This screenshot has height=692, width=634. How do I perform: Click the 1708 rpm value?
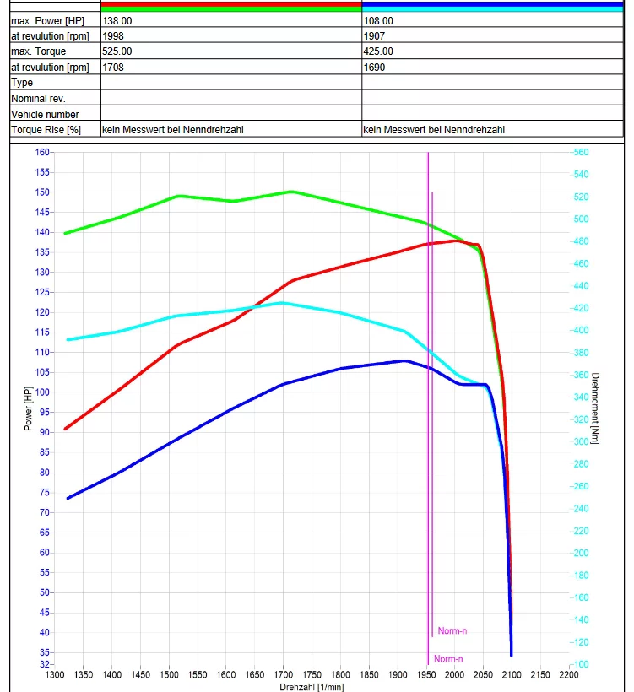[113, 68]
